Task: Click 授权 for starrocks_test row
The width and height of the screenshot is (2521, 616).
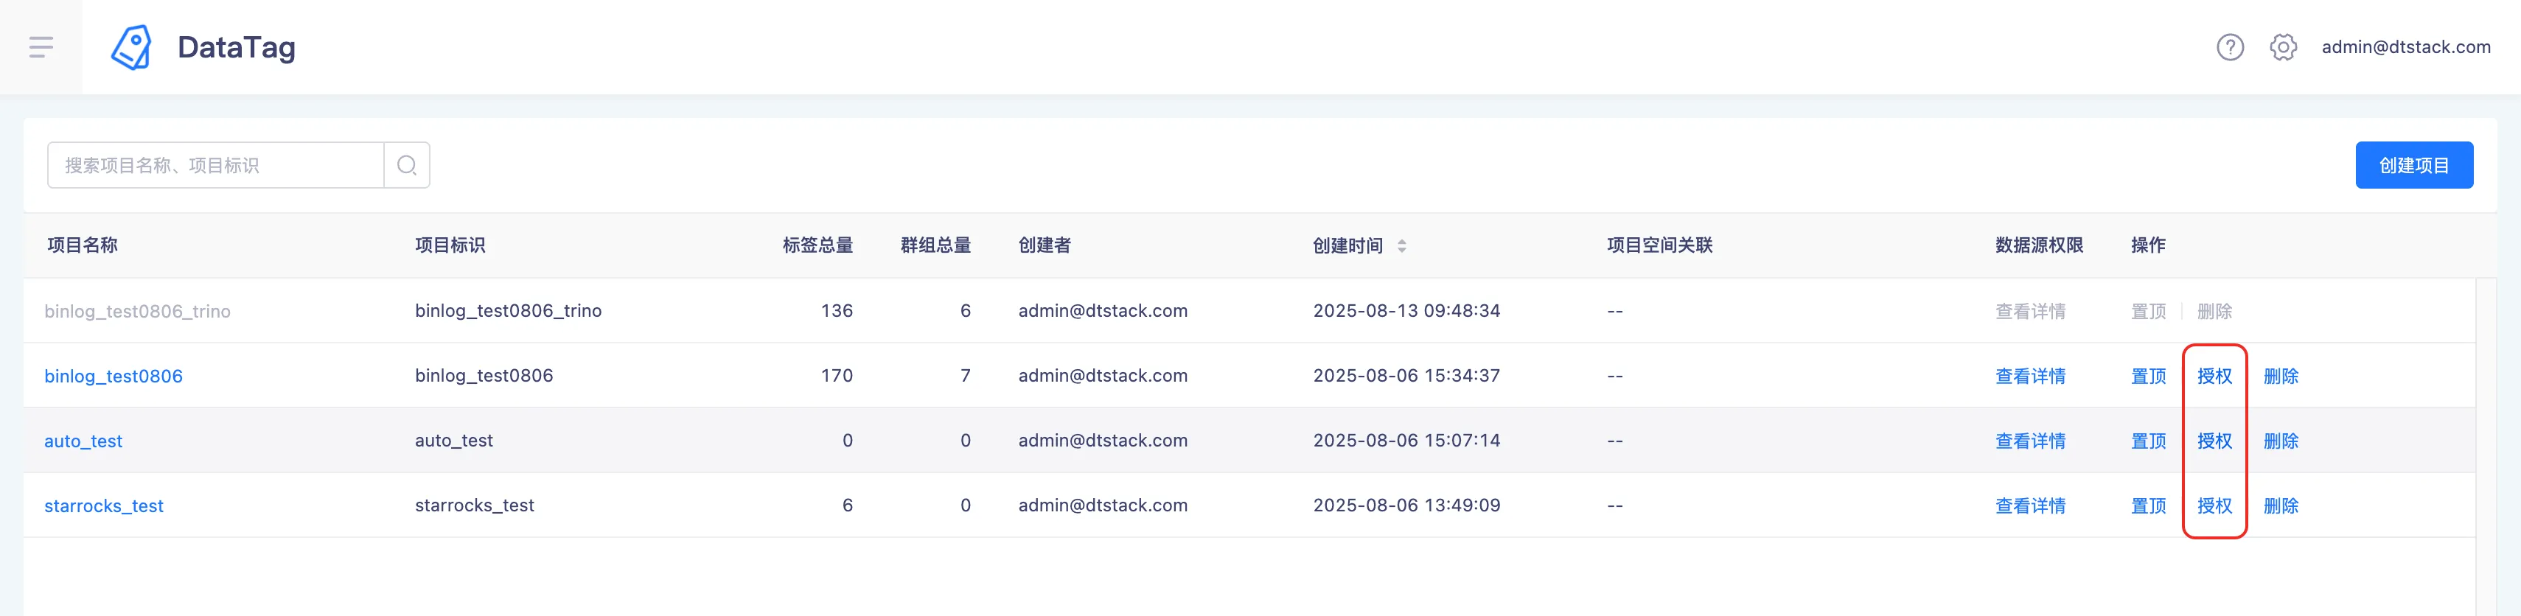Action: tap(2214, 505)
